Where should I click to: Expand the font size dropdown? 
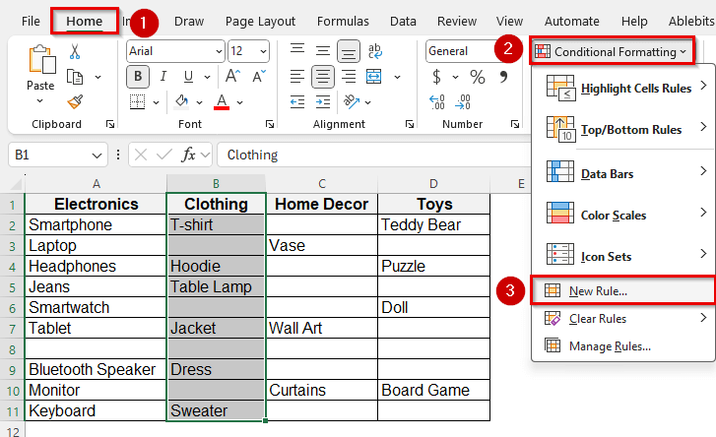(x=261, y=51)
